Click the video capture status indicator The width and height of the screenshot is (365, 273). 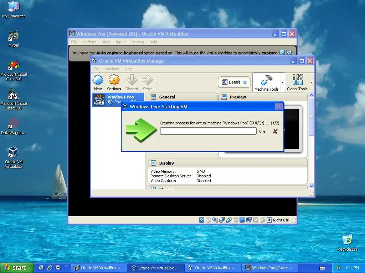pyautogui.click(x=249, y=220)
